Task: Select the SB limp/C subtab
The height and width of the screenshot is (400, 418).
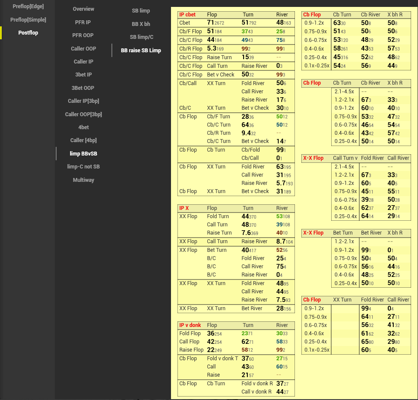Action: (x=141, y=37)
